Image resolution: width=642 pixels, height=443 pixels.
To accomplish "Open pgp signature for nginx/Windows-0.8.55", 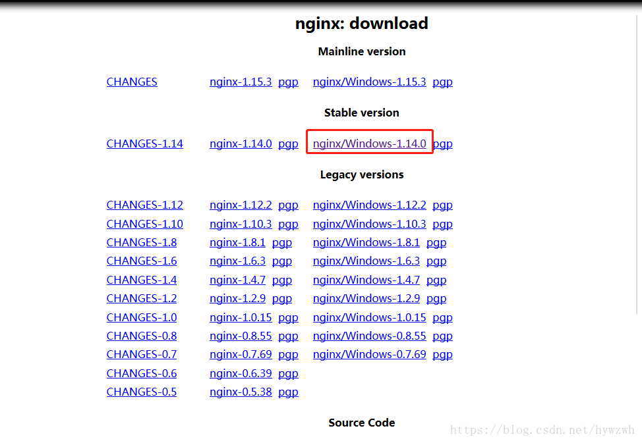I will pyautogui.click(x=442, y=336).
